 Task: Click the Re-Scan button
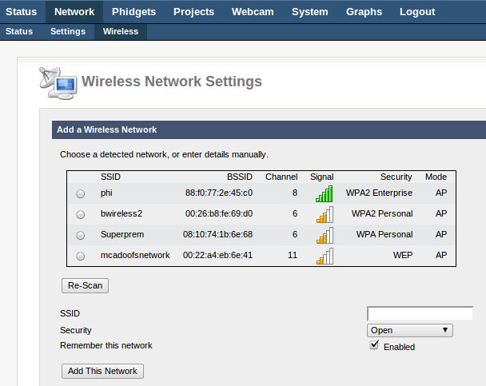coord(85,285)
